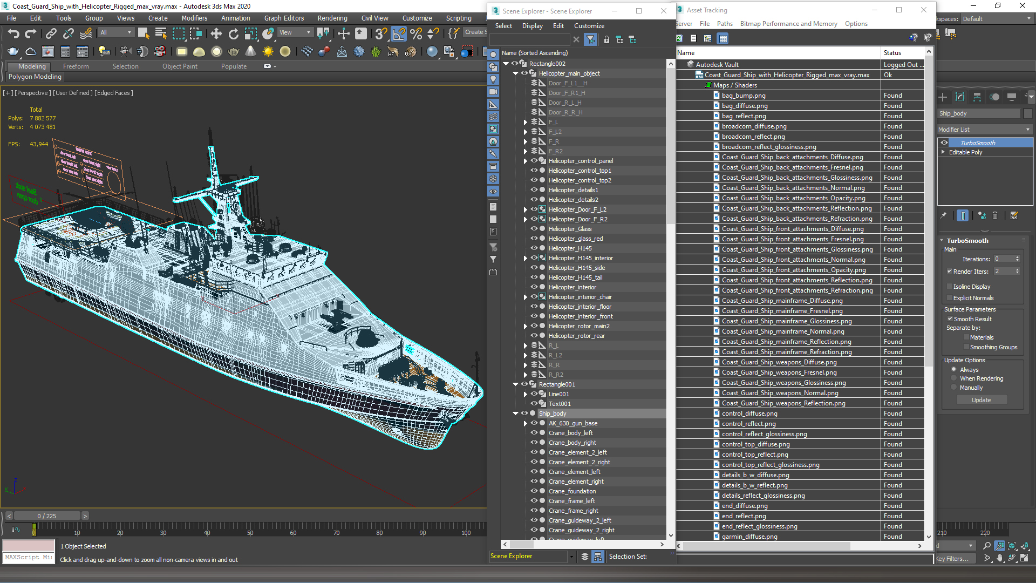
Task: Click the Status column header
Action: (903, 53)
